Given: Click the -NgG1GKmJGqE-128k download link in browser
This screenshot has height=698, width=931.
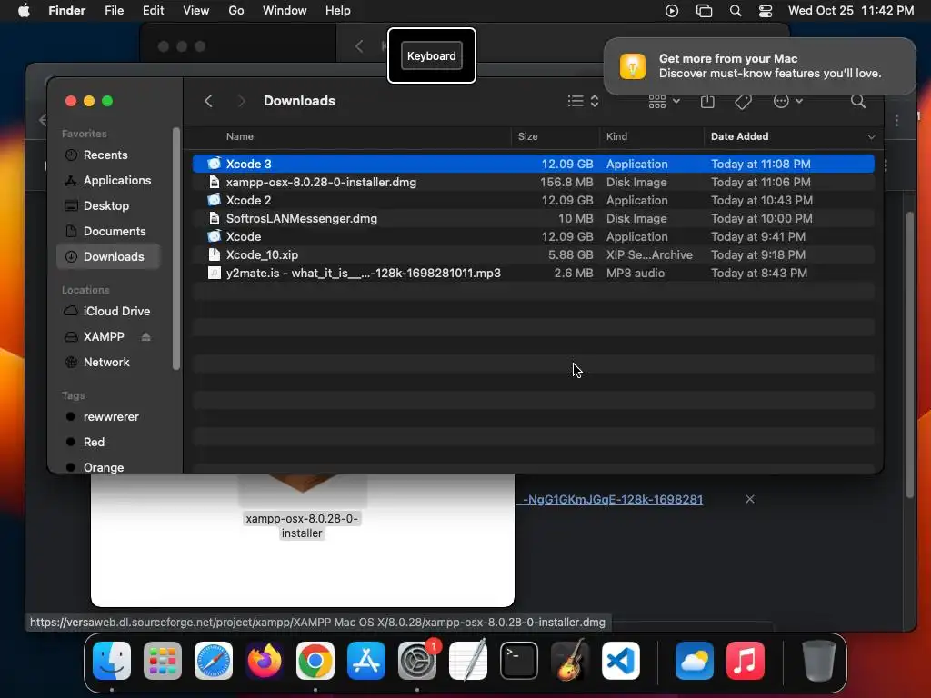Looking at the screenshot, I should click(x=612, y=500).
